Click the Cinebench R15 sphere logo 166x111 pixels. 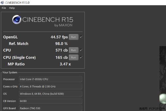(17, 20)
